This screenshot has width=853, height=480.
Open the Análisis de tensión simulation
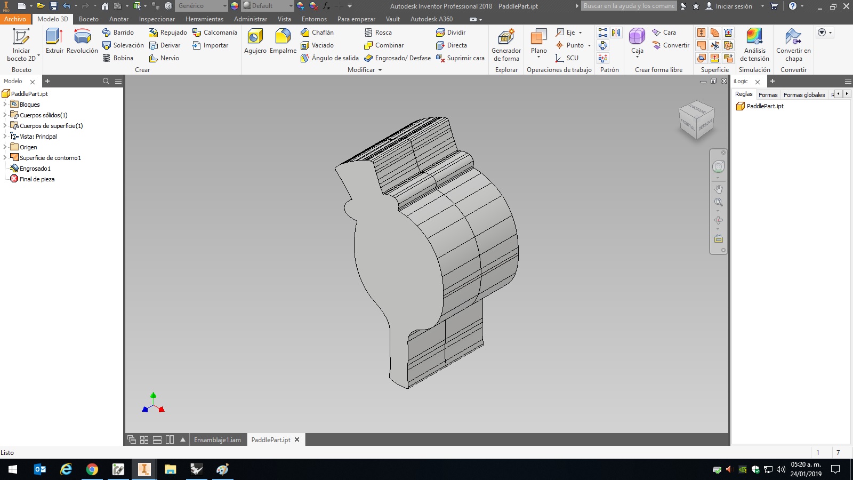click(754, 45)
